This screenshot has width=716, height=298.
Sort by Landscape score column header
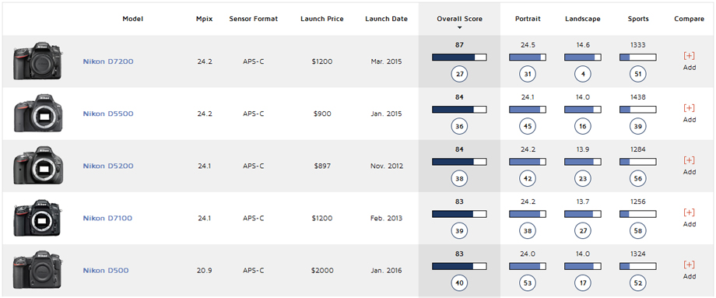583,19
